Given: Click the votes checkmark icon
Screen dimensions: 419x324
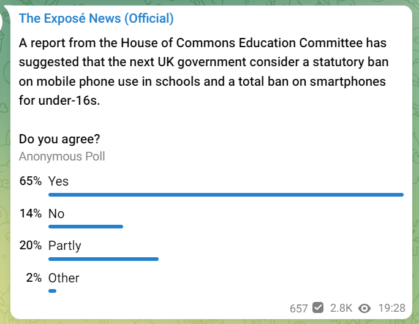Looking at the screenshot, I should [318, 307].
